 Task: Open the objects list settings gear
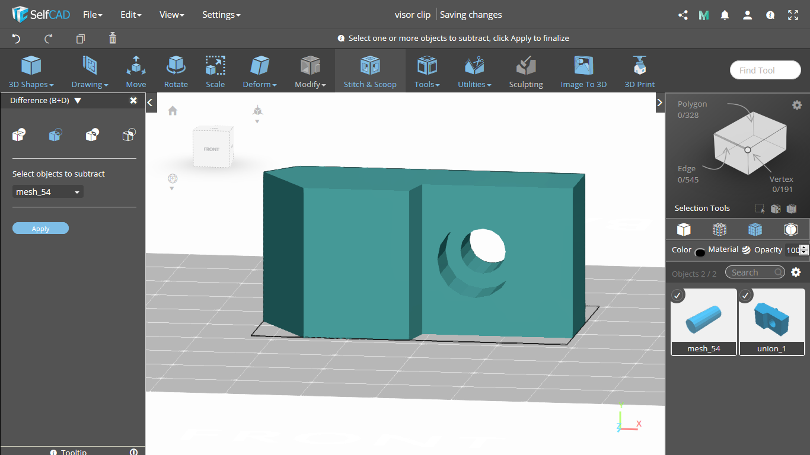[796, 273]
